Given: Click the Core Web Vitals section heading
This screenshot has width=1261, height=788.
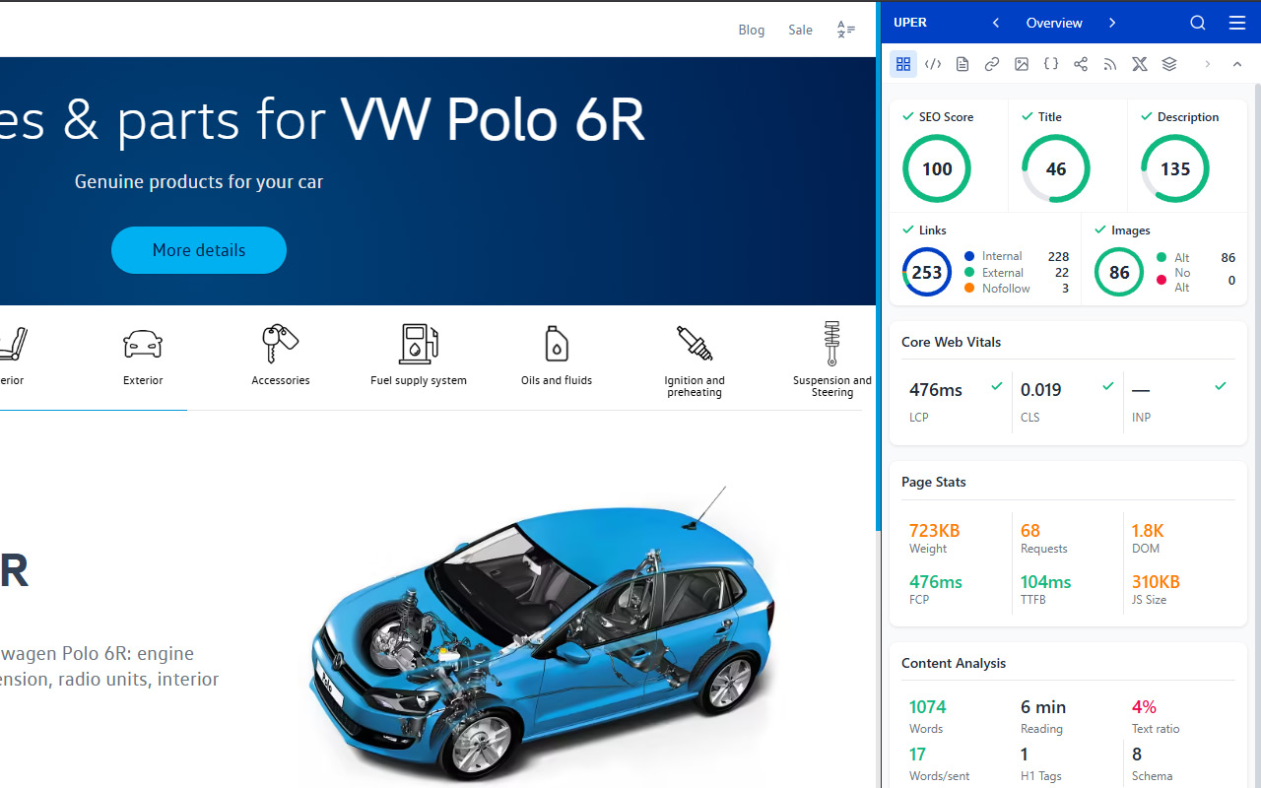Looking at the screenshot, I should coord(951,342).
